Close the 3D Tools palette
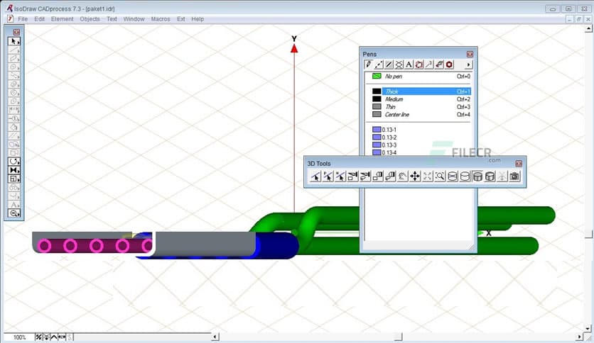 519,163
